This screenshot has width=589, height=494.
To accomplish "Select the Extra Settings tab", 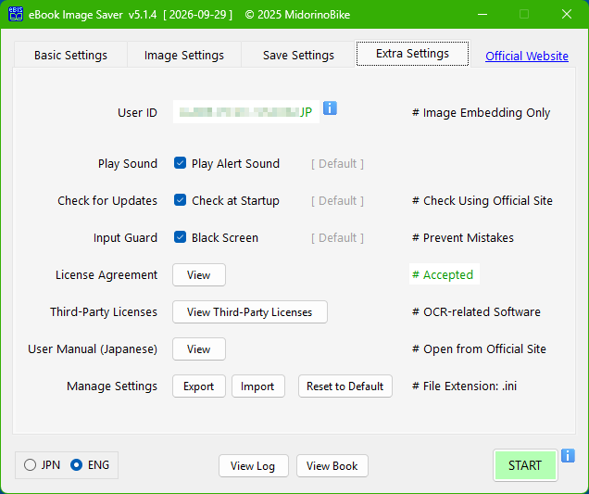I will click(412, 54).
